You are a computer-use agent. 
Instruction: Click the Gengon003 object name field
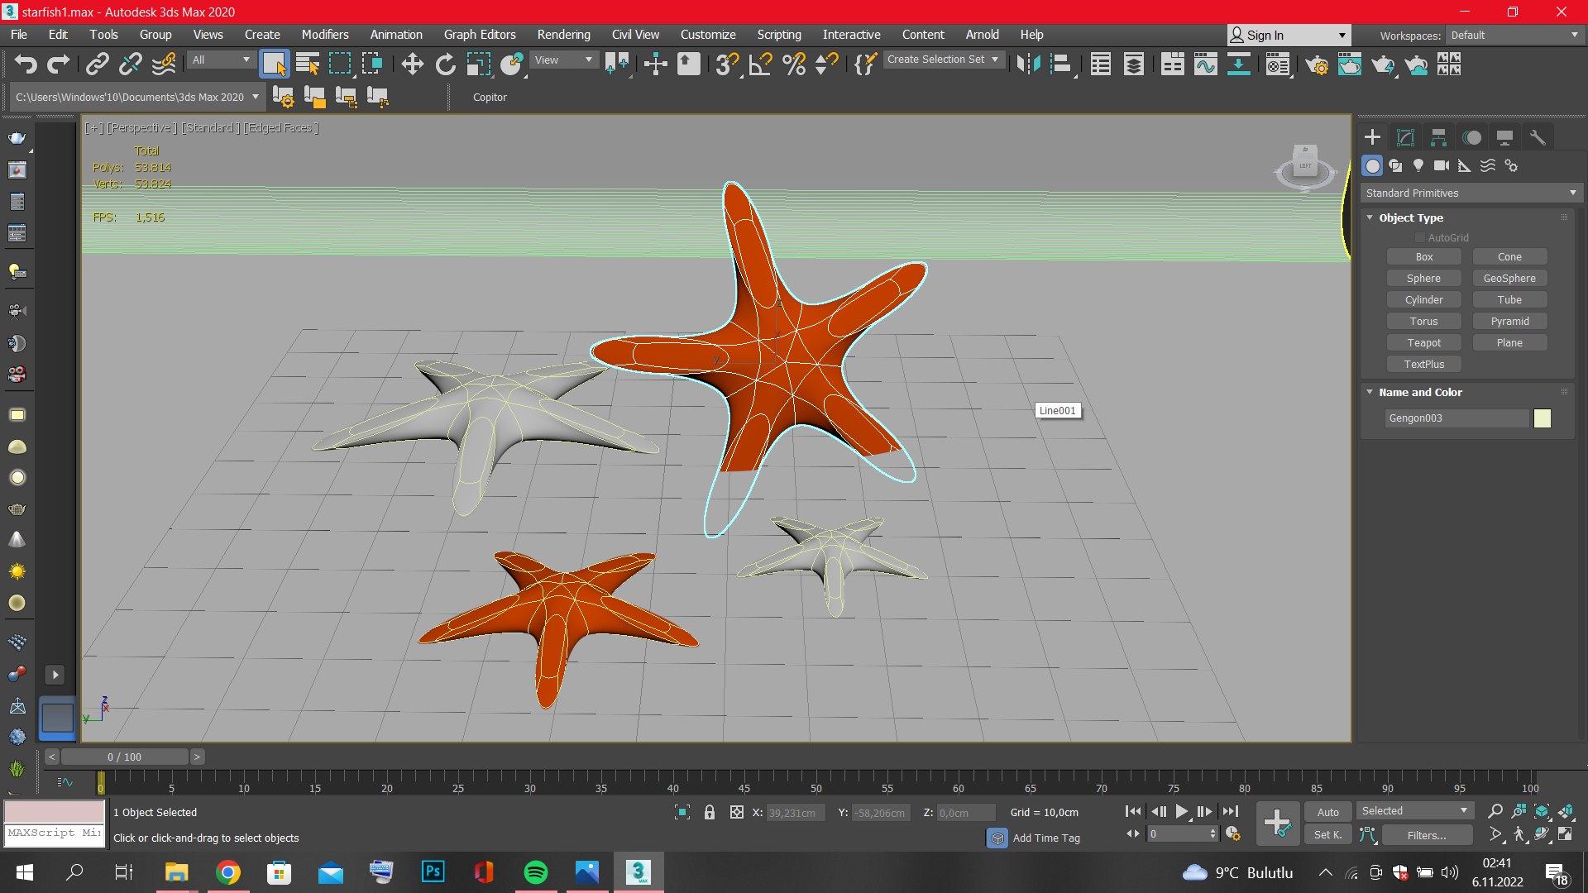(1457, 418)
